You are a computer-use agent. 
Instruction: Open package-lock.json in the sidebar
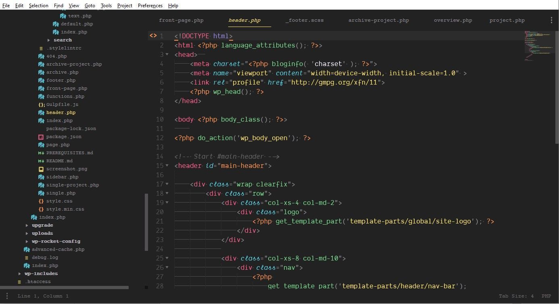coord(71,129)
